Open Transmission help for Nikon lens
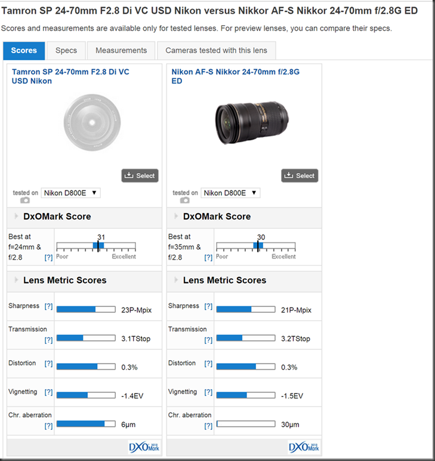 (208, 340)
